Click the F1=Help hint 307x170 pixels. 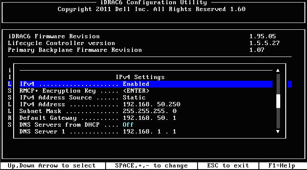(281, 166)
